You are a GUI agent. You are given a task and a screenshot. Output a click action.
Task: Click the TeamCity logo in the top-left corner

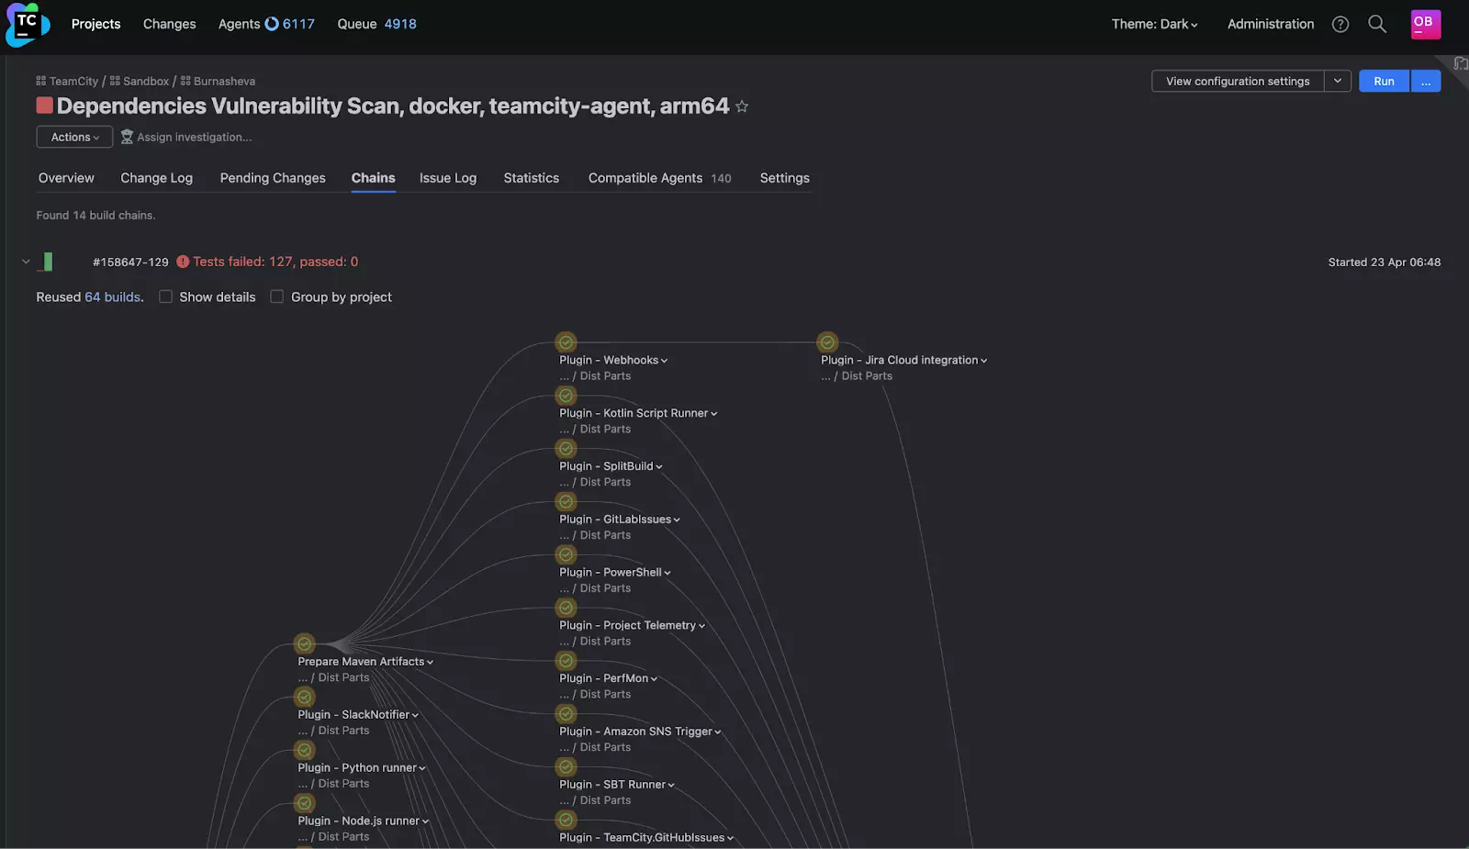tap(27, 24)
